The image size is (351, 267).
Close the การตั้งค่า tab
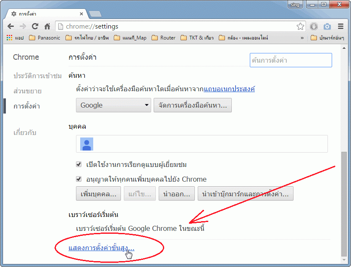81,14
